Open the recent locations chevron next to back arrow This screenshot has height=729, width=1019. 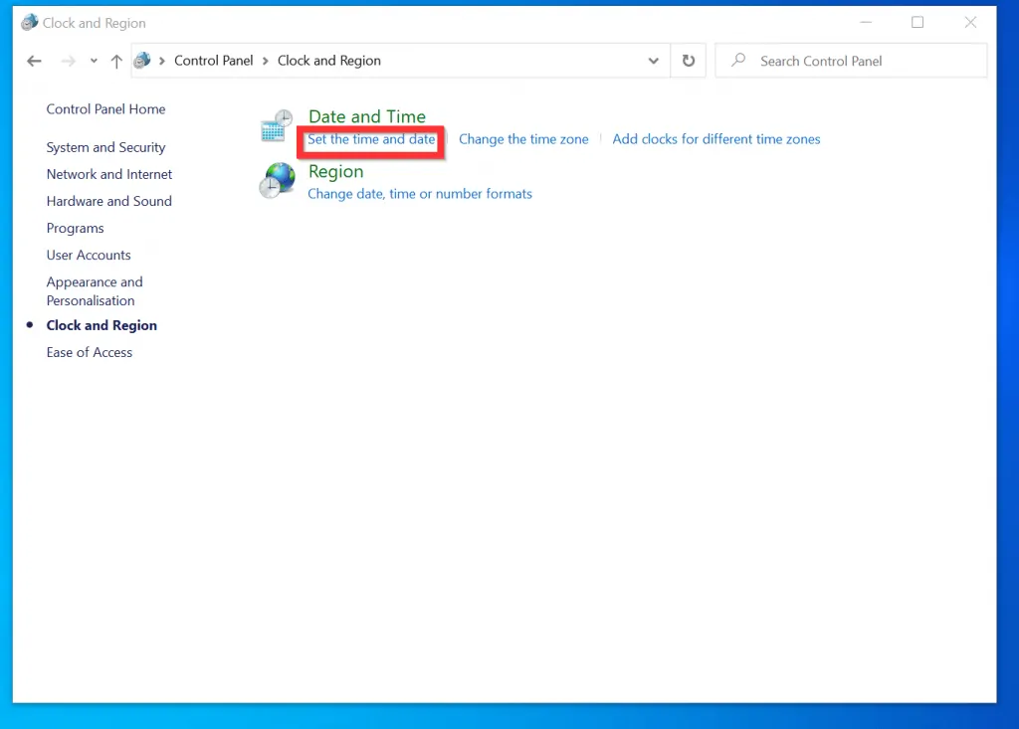pyautogui.click(x=94, y=61)
